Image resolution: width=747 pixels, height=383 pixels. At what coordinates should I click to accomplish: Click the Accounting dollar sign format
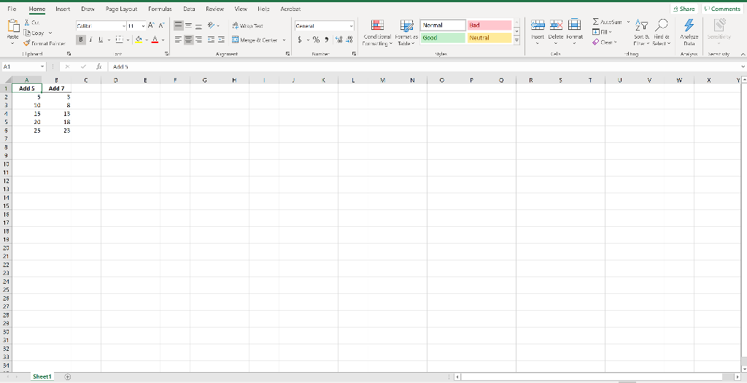[300, 39]
